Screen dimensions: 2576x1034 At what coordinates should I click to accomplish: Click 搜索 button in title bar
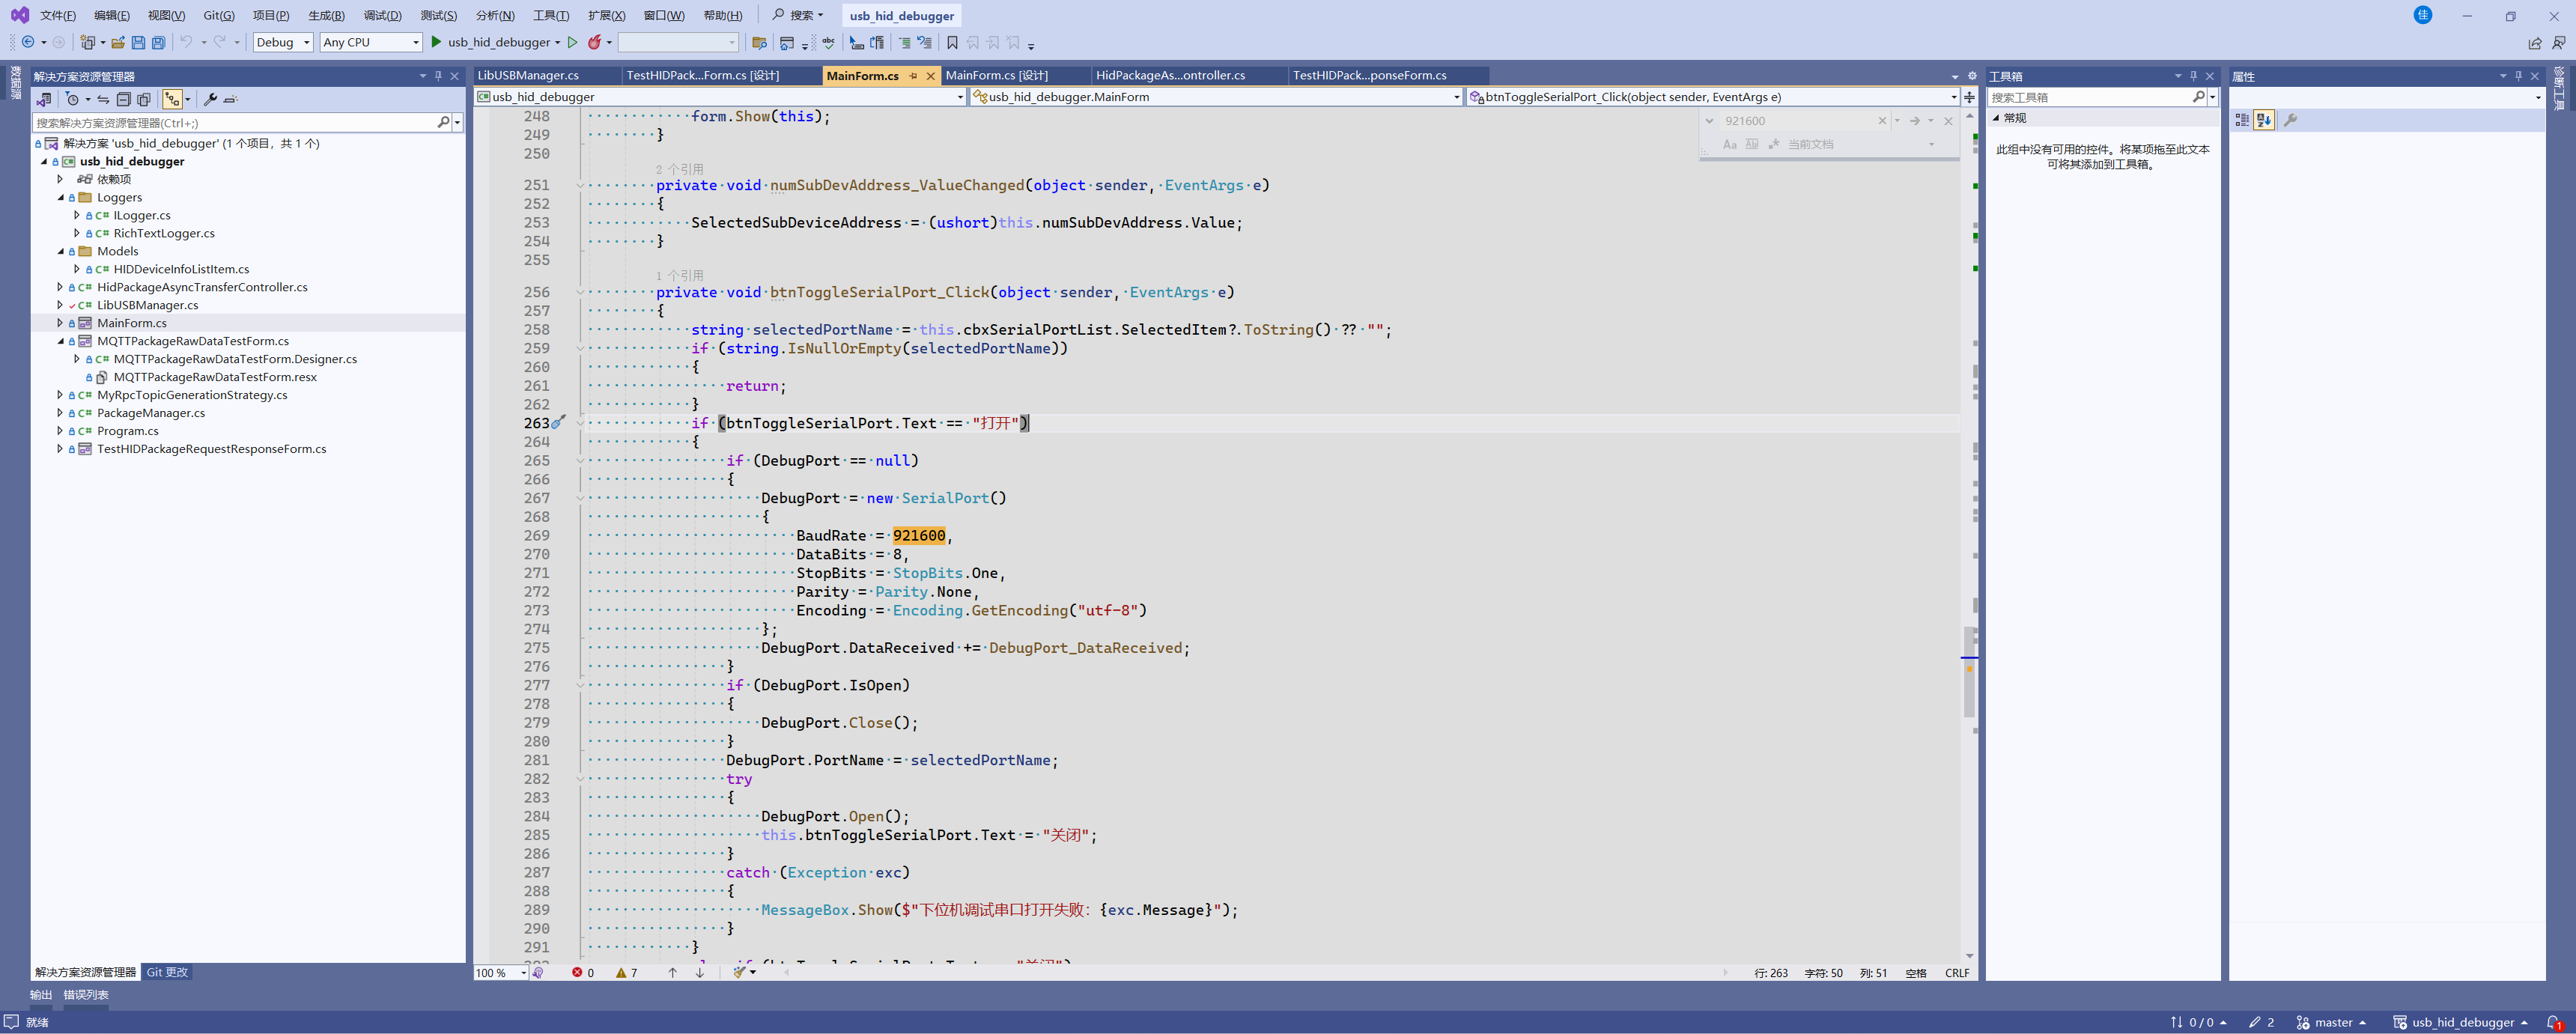pos(798,15)
